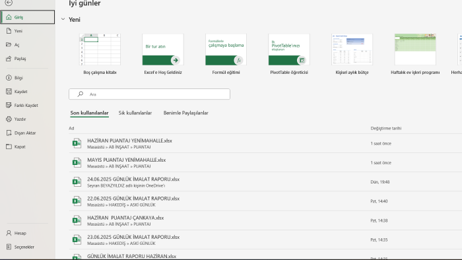Sort by Değiştirme tarihi column header
462x260 pixels.
point(385,128)
